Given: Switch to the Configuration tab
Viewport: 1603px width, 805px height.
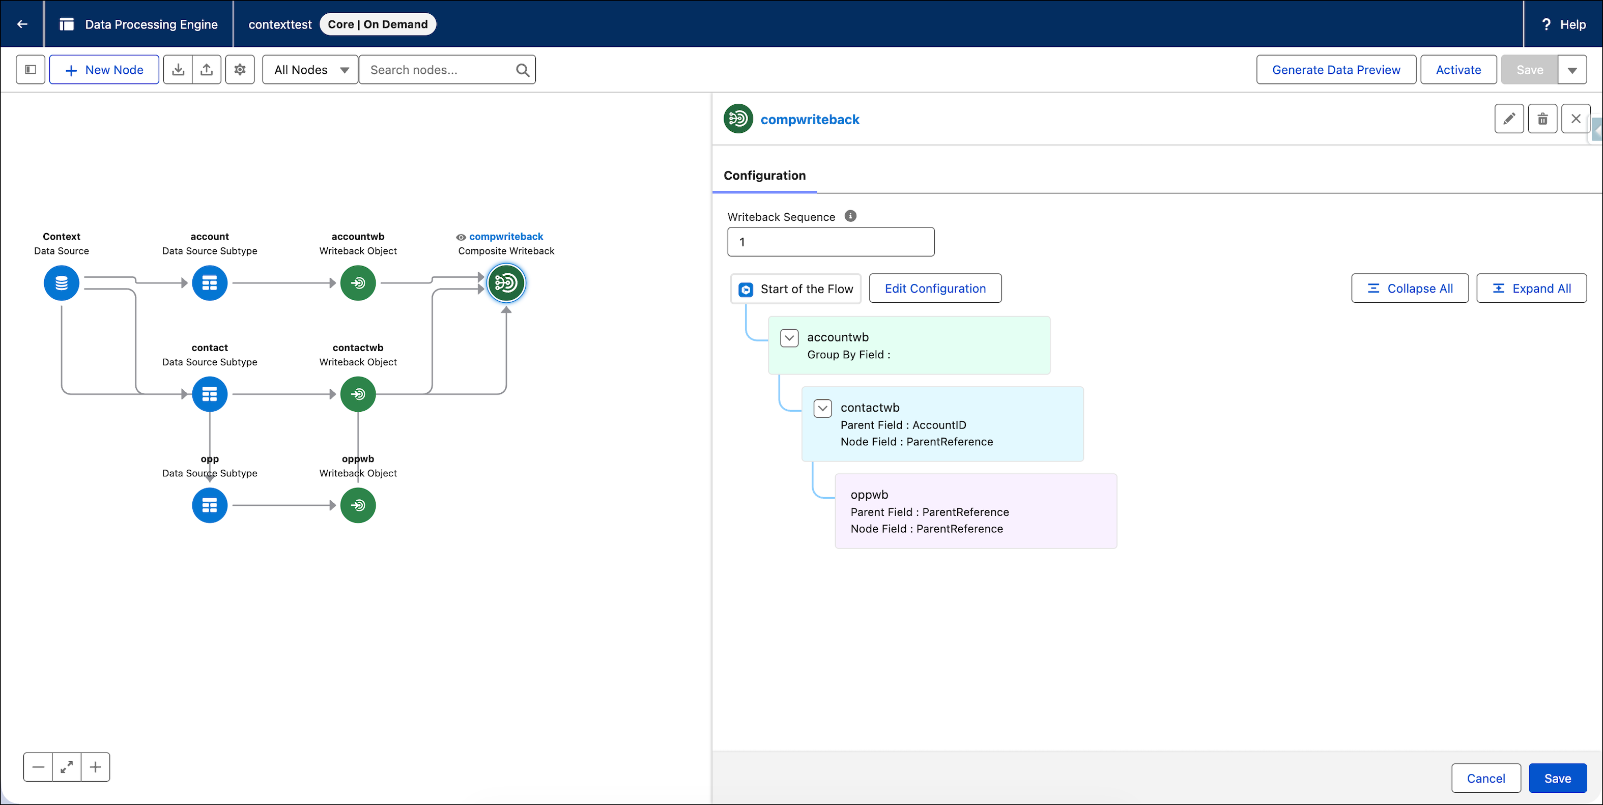Looking at the screenshot, I should click(764, 176).
